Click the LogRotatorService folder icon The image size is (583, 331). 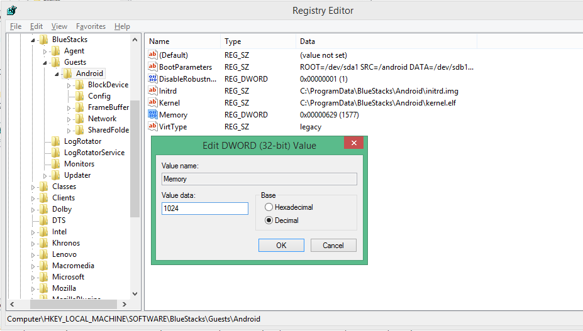(56, 153)
